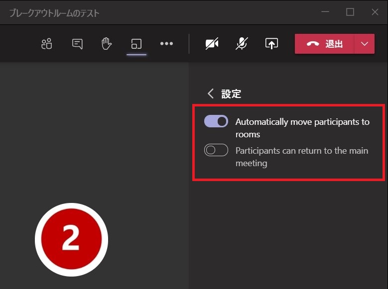Go back from the 設定 panel
This screenshot has height=289, width=388.
tap(211, 94)
